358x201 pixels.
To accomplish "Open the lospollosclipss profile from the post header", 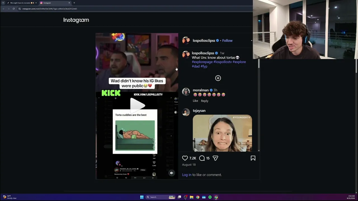I will 204,40.
